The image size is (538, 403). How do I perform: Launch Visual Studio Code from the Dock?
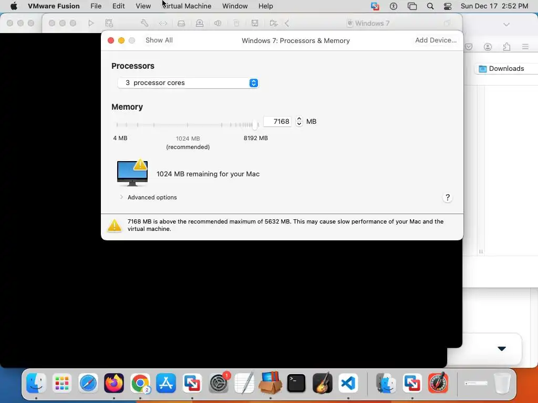pyautogui.click(x=348, y=383)
